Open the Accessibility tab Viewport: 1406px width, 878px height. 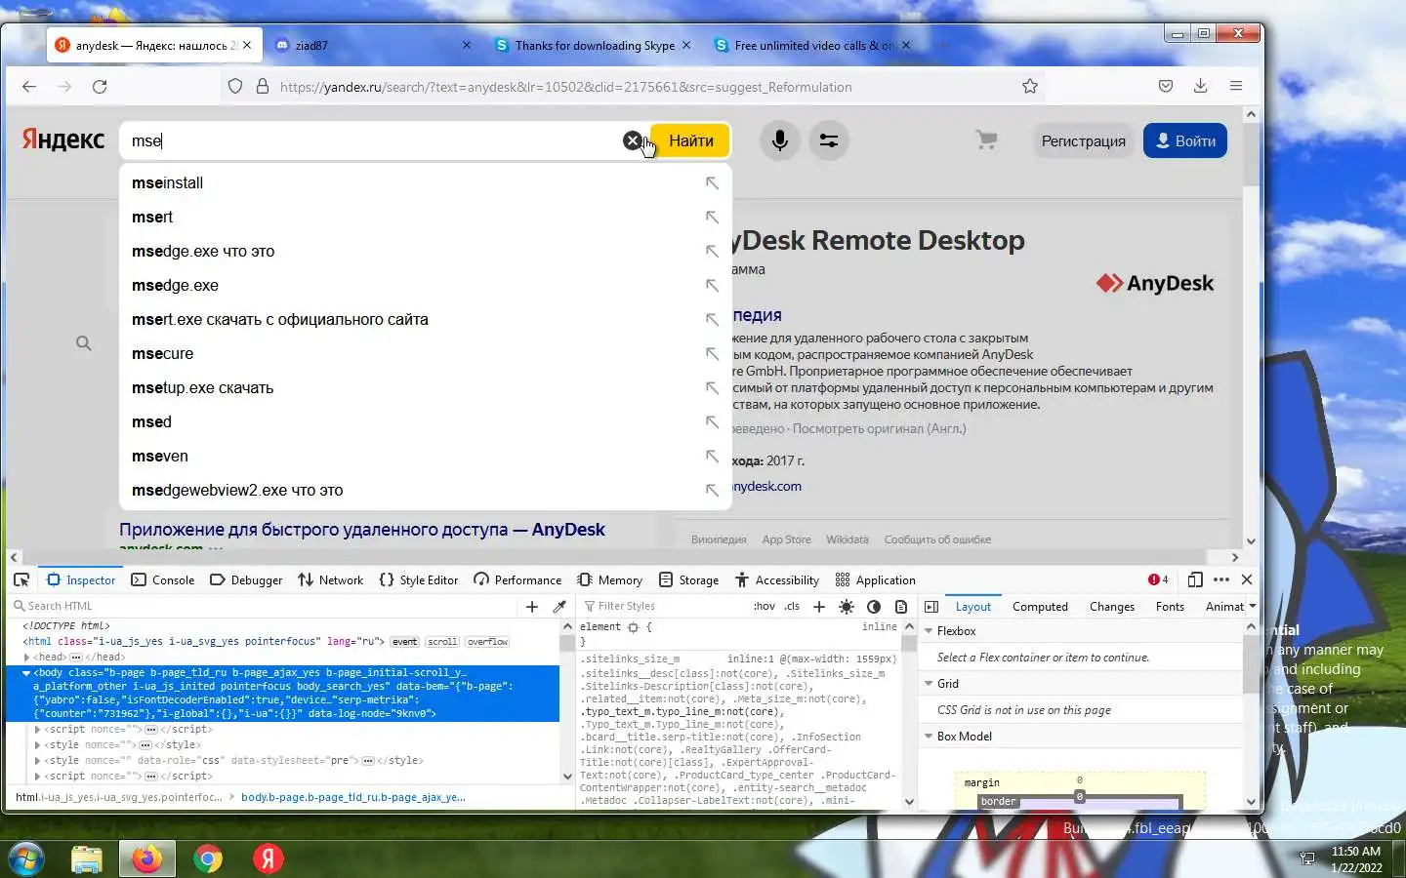[777, 579]
